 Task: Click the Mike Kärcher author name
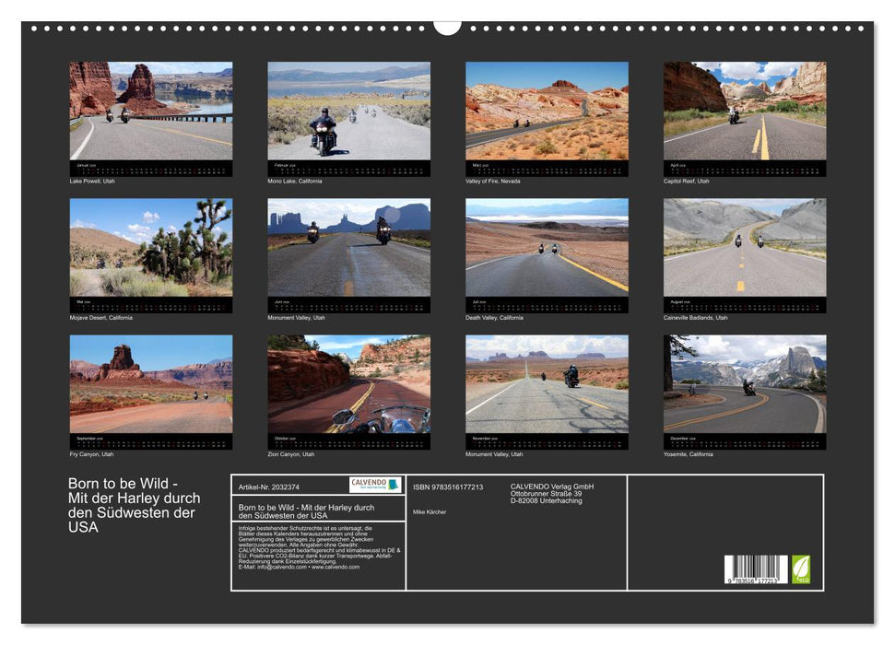[x=429, y=512]
